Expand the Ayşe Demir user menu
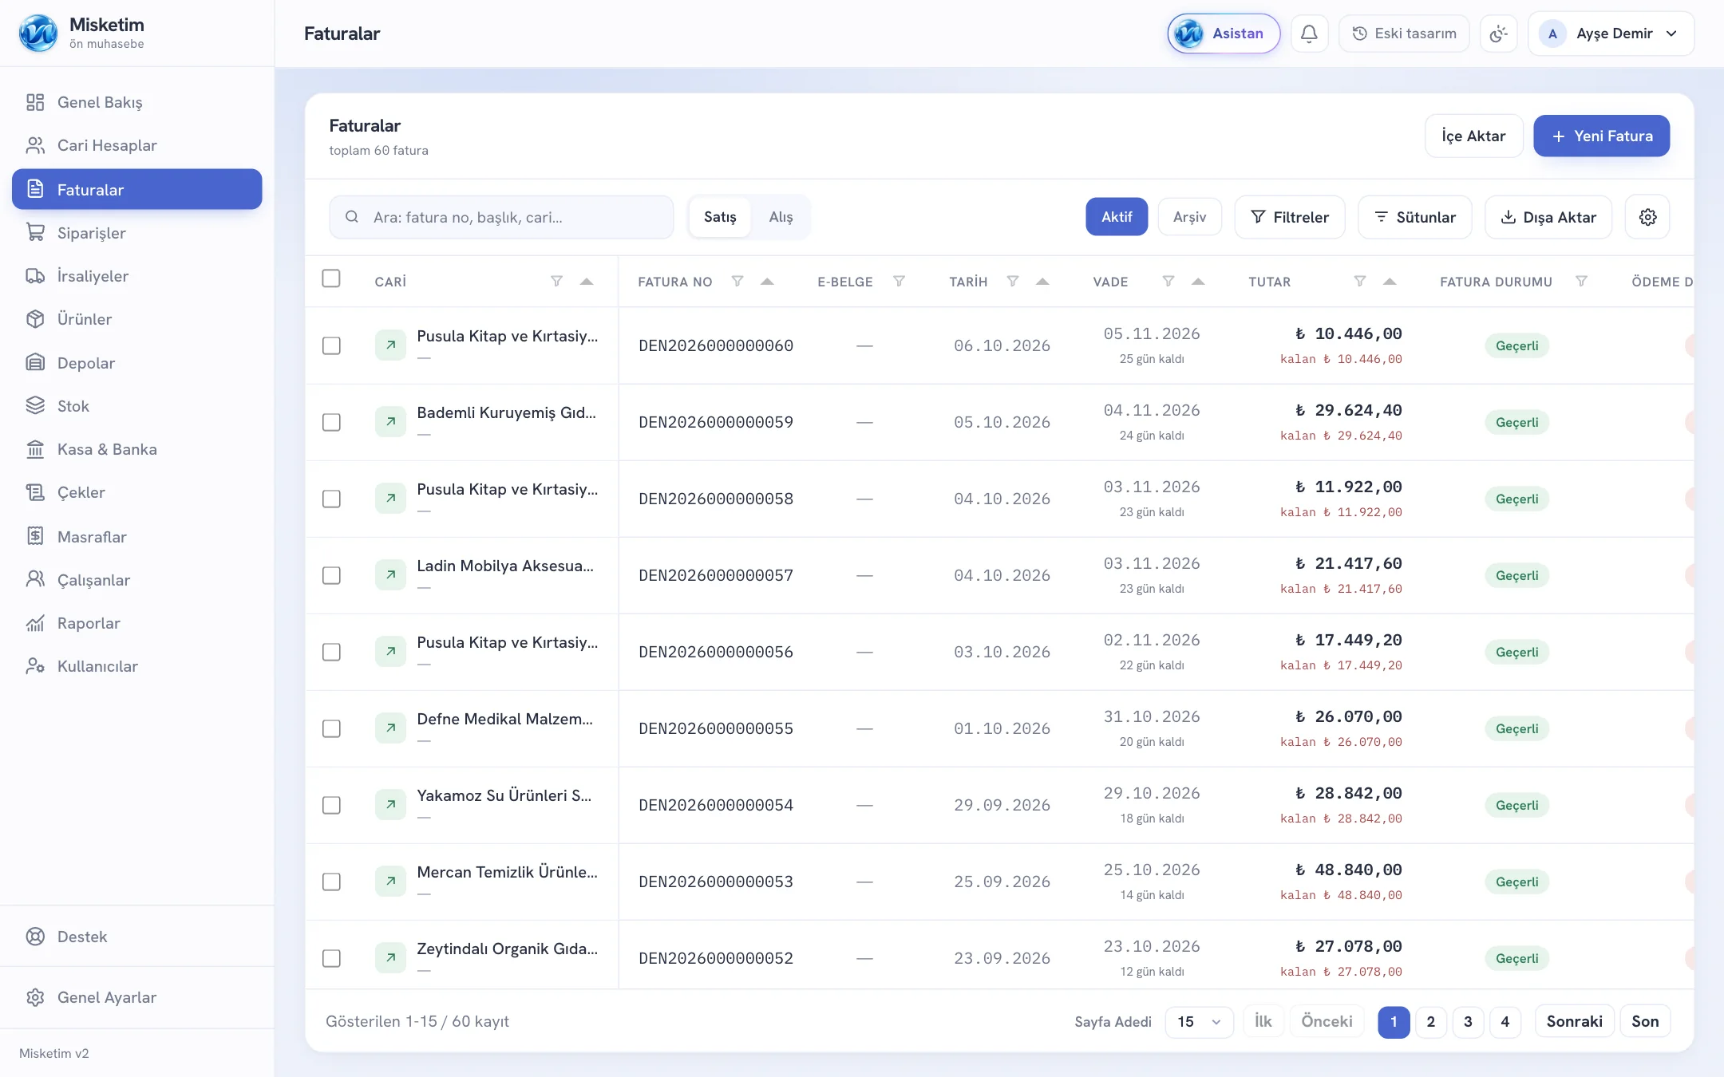This screenshot has height=1077, width=1724. (1611, 34)
